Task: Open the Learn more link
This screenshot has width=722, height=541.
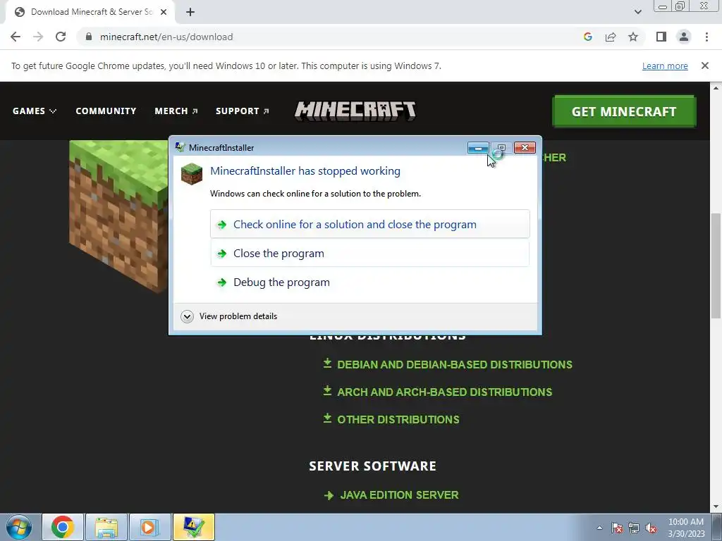Action: [x=665, y=66]
